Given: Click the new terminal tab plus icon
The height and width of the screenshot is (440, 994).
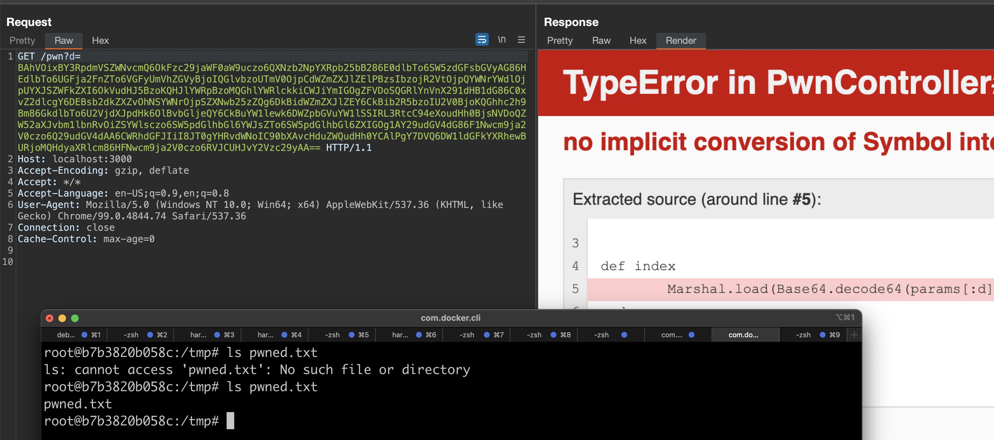Looking at the screenshot, I should click(x=854, y=335).
